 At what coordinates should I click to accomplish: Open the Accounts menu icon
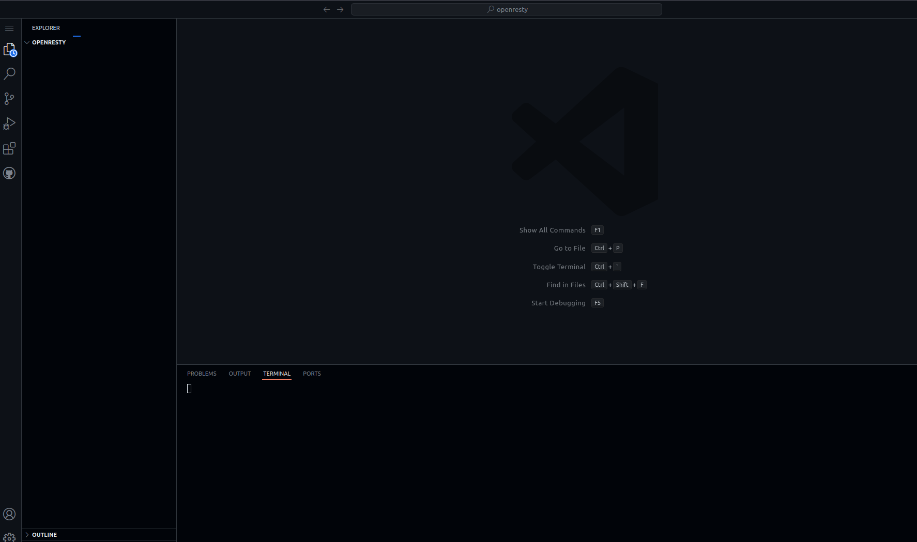pos(9,514)
